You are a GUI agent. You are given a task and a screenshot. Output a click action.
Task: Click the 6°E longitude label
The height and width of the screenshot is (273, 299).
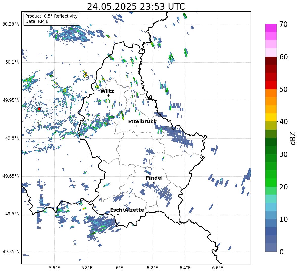(119, 268)
